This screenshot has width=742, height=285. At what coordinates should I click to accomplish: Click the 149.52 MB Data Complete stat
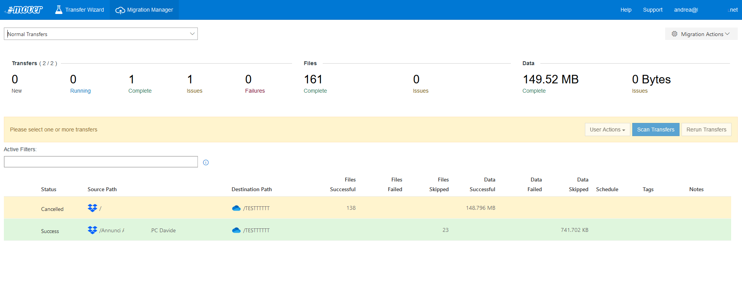click(550, 84)
